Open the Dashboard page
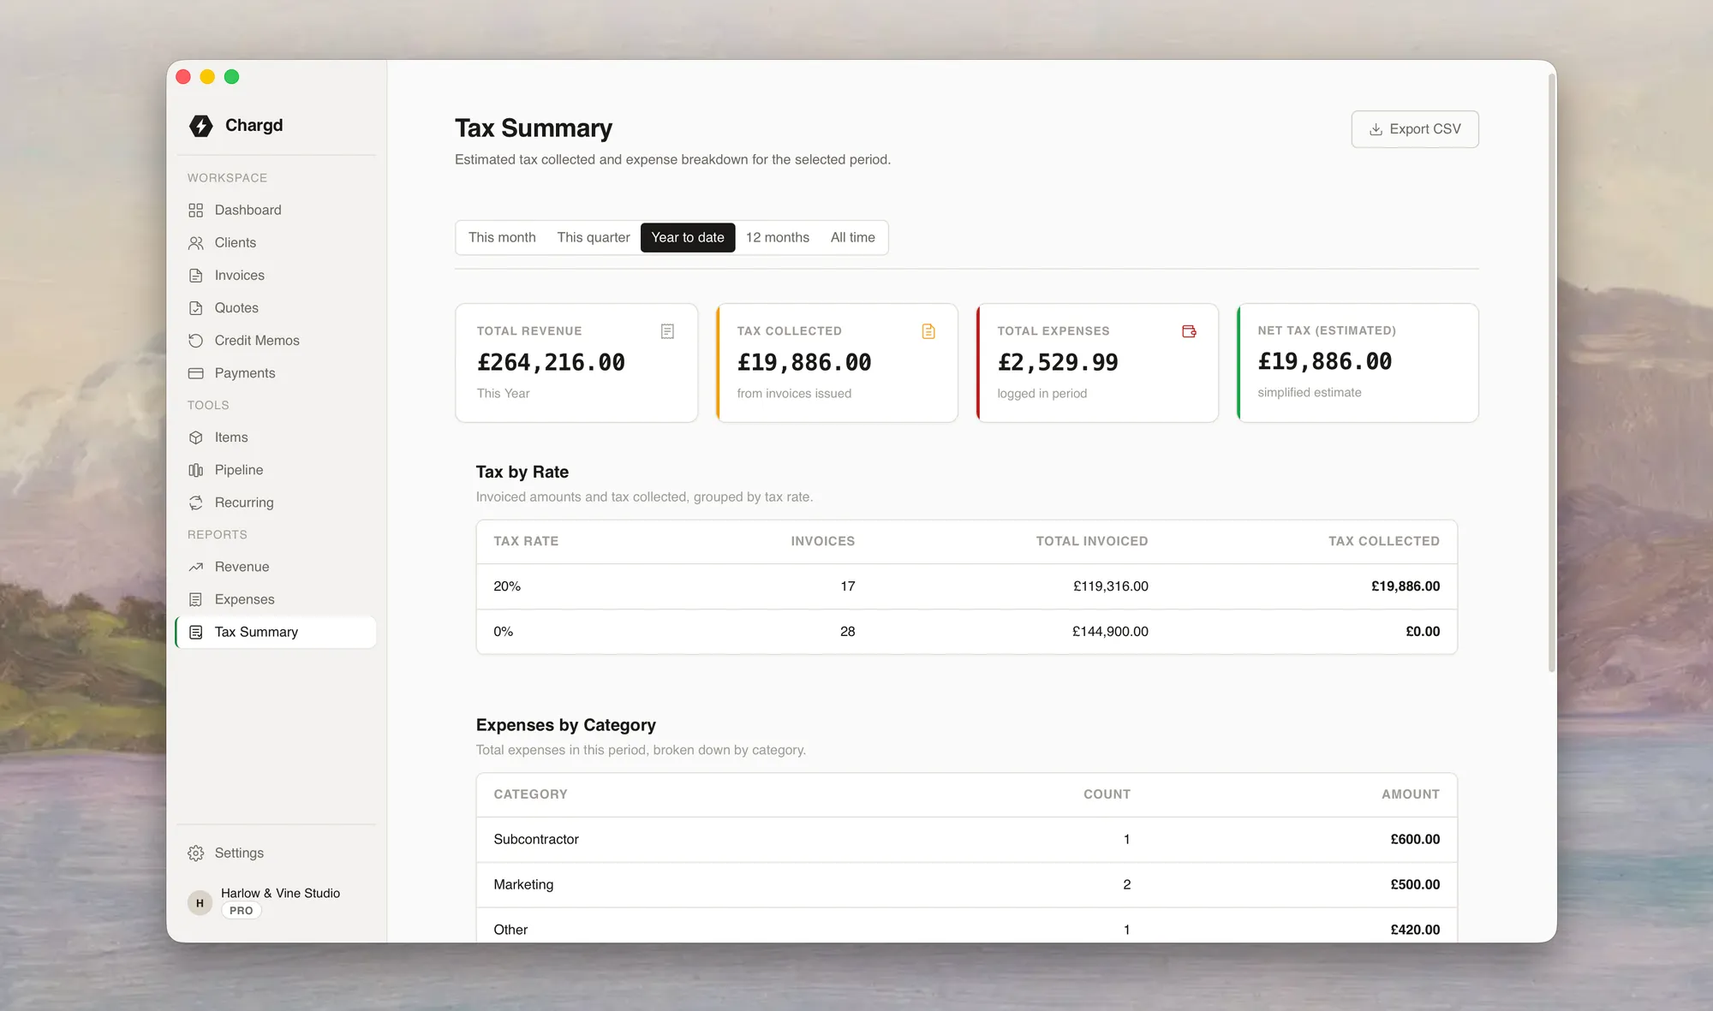 pyautogui.click(x=276, y=211)
